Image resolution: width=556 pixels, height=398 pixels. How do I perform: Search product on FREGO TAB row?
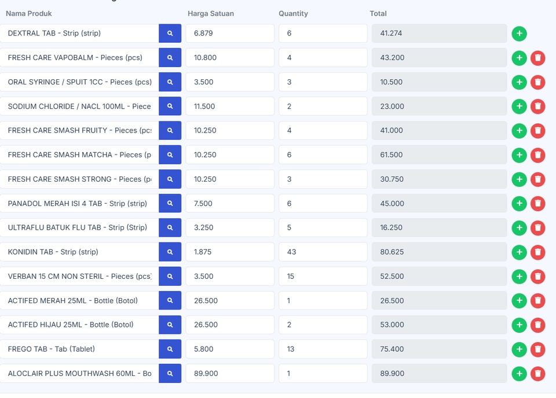170,349
